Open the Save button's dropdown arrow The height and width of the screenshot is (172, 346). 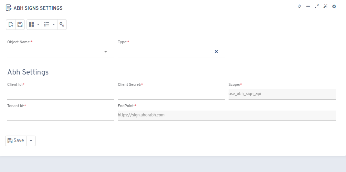click(31, 141)
